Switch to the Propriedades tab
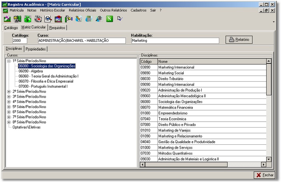The image size is (281, 183). (36, 49)
